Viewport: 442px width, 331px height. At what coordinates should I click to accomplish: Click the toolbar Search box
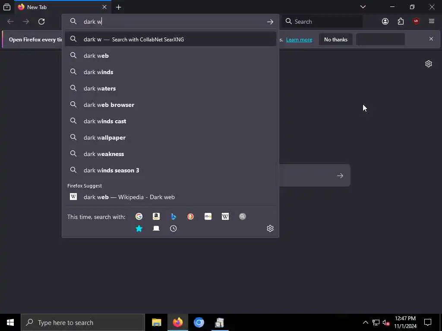click(x=322, y=22)
